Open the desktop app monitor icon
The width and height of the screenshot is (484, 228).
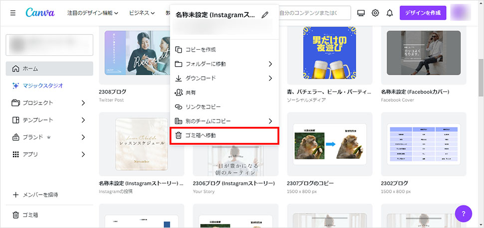(x=361, y=13)
